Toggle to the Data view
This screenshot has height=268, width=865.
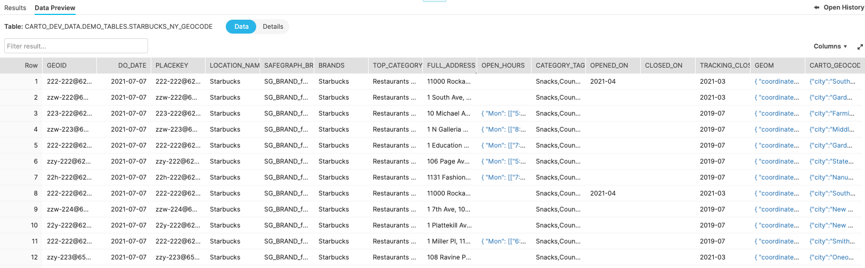[241, 27]
